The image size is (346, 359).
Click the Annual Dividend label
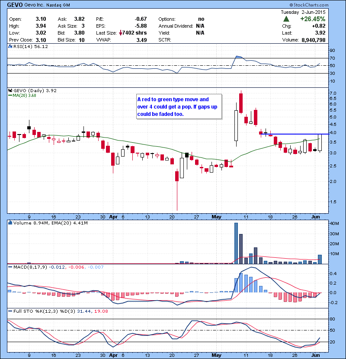(176, 26)
